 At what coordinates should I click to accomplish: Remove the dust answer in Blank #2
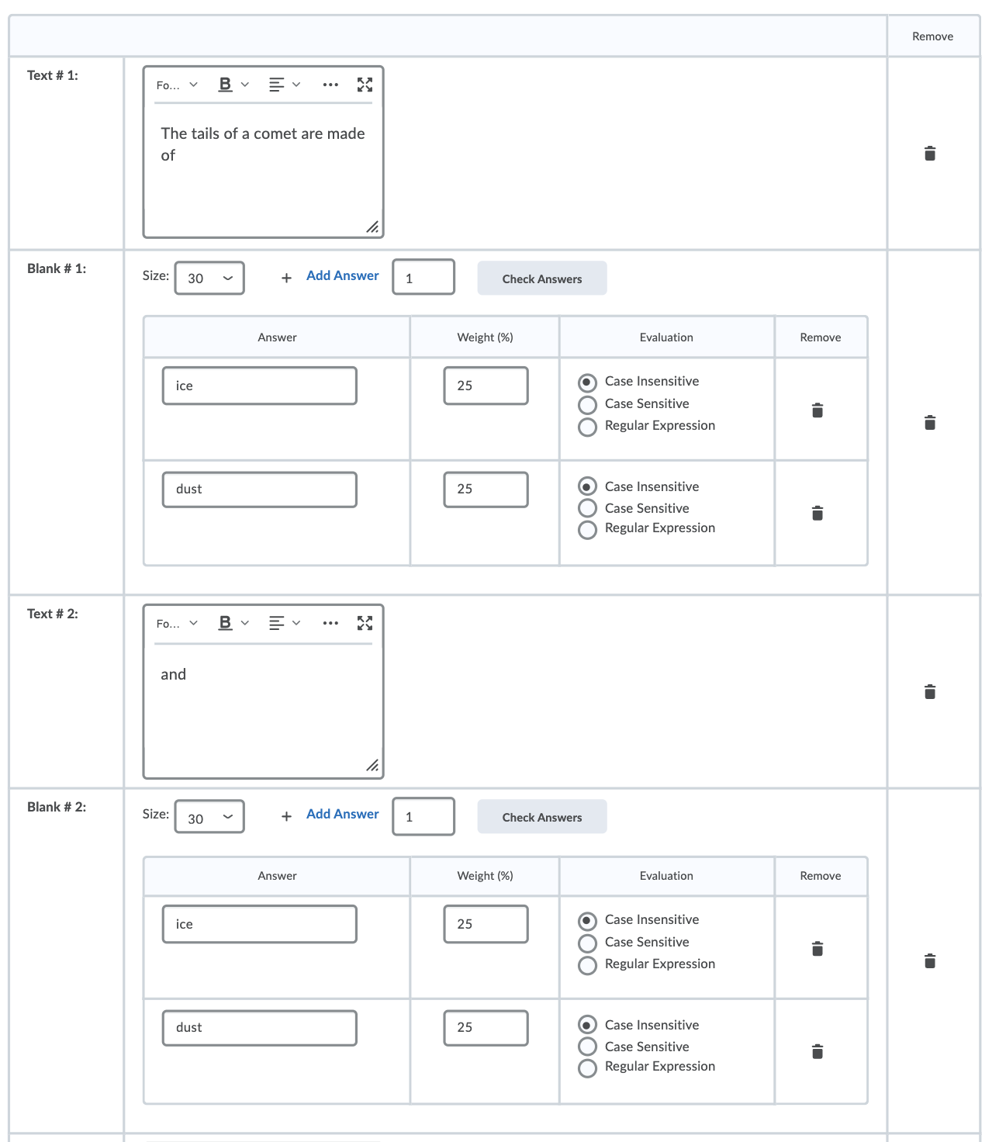tap(817, 1051)
